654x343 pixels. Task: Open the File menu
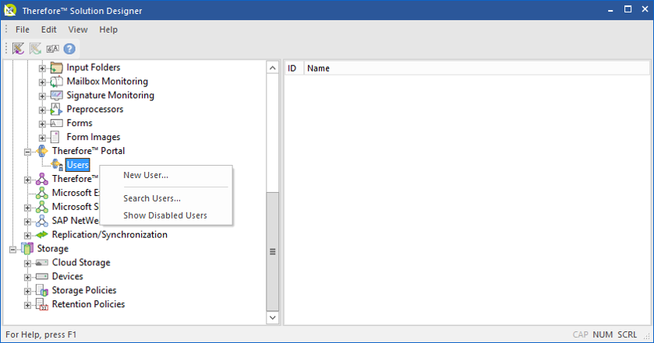[x=23, y=30]
